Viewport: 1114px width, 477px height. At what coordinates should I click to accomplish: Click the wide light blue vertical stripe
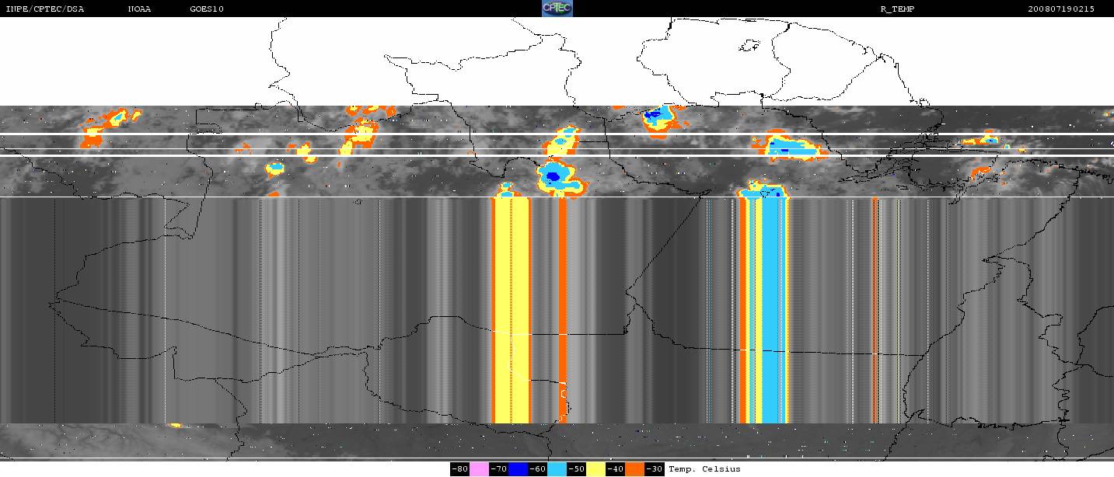(x=773, y=311)
